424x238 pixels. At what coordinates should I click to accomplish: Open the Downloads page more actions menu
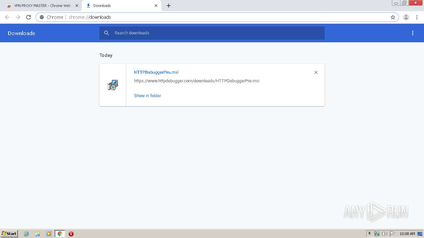pos(413,33)
